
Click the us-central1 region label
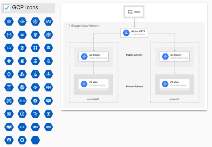93,99
